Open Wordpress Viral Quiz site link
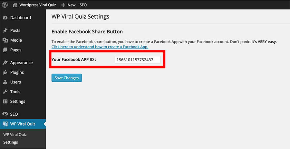This screenshot has height=149, width=290. tap(38, 5)
